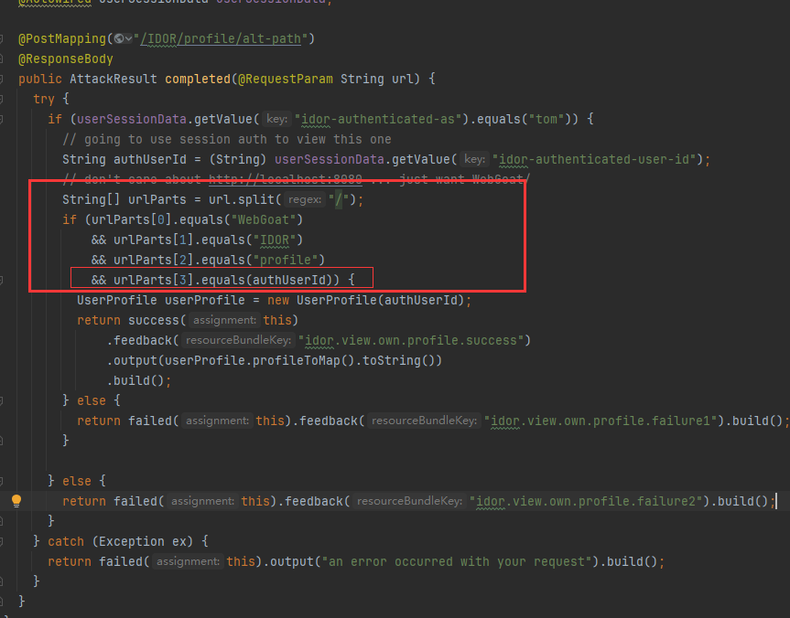790x618 pixels.
Task: Click the @RequestParam annotation
Action: [286, 79]
